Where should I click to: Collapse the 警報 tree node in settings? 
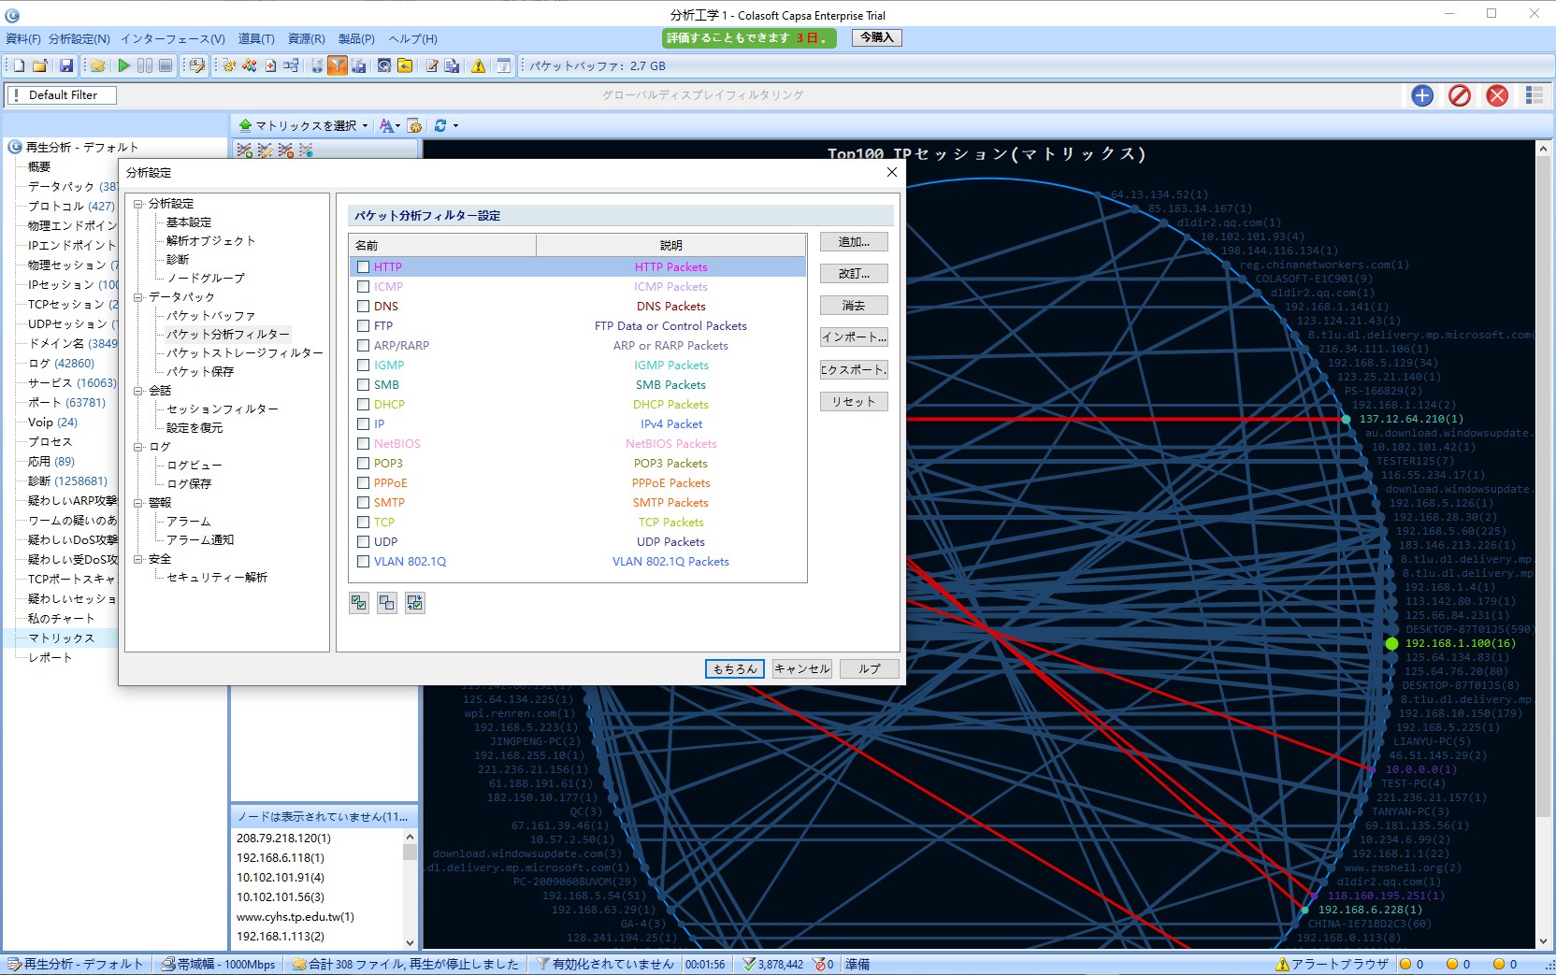point(138,503)
